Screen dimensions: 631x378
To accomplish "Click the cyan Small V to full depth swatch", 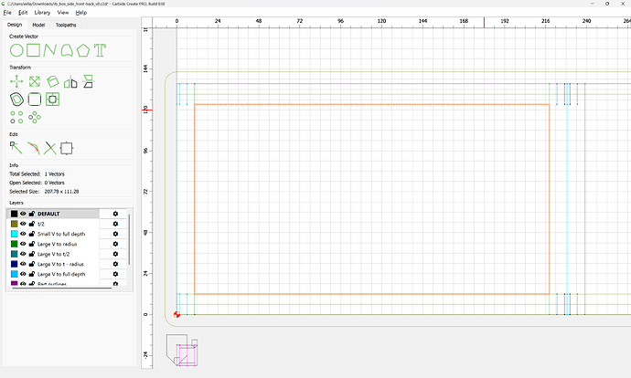I will pos(13,234).
